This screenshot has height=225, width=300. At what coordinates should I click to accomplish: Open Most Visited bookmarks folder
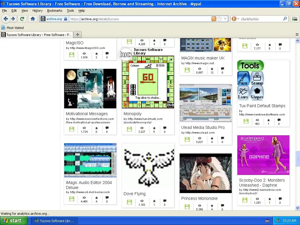[x=13, y=28]
